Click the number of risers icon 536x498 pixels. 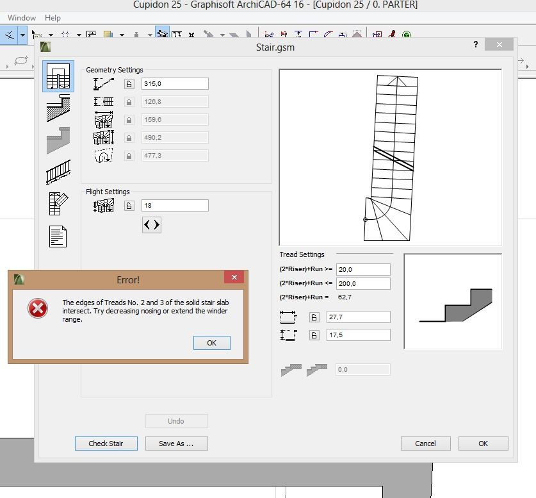click(x=104, y=206)
